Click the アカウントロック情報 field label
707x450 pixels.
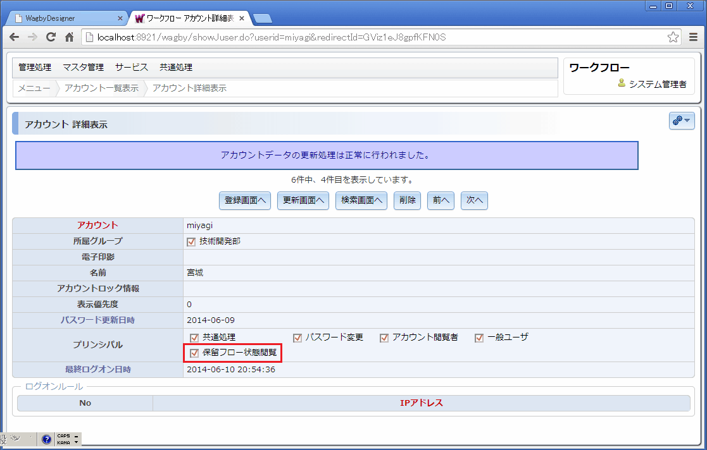[97, 288]
